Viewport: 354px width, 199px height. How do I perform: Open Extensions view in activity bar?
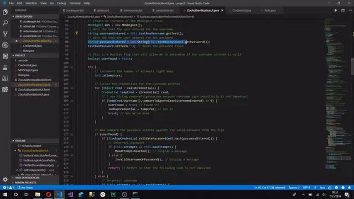coord(5,56)
